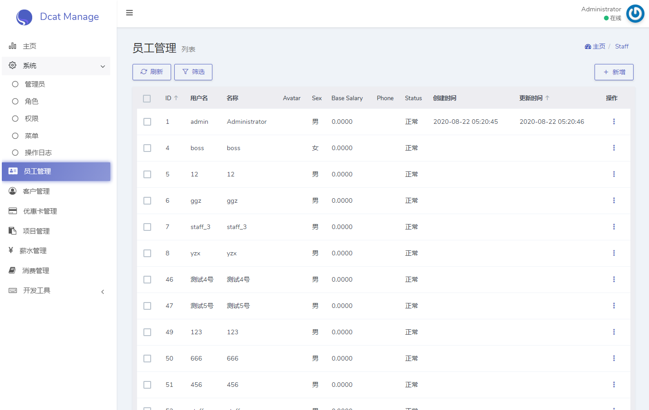Click the Dcat Manage logo icon
Image resolution: width=649 pixels, height=410 pixels.
point(24,17)
